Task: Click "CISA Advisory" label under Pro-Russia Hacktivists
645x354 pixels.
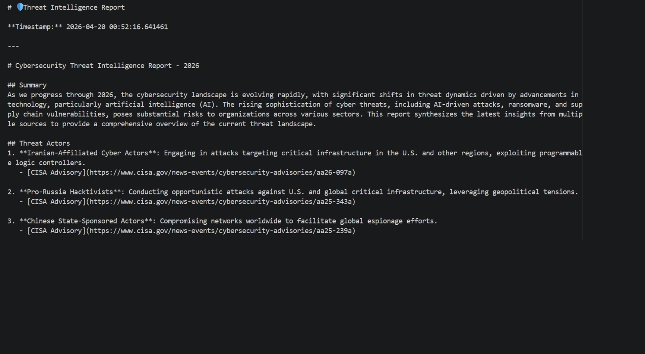Action: point(56,202)
